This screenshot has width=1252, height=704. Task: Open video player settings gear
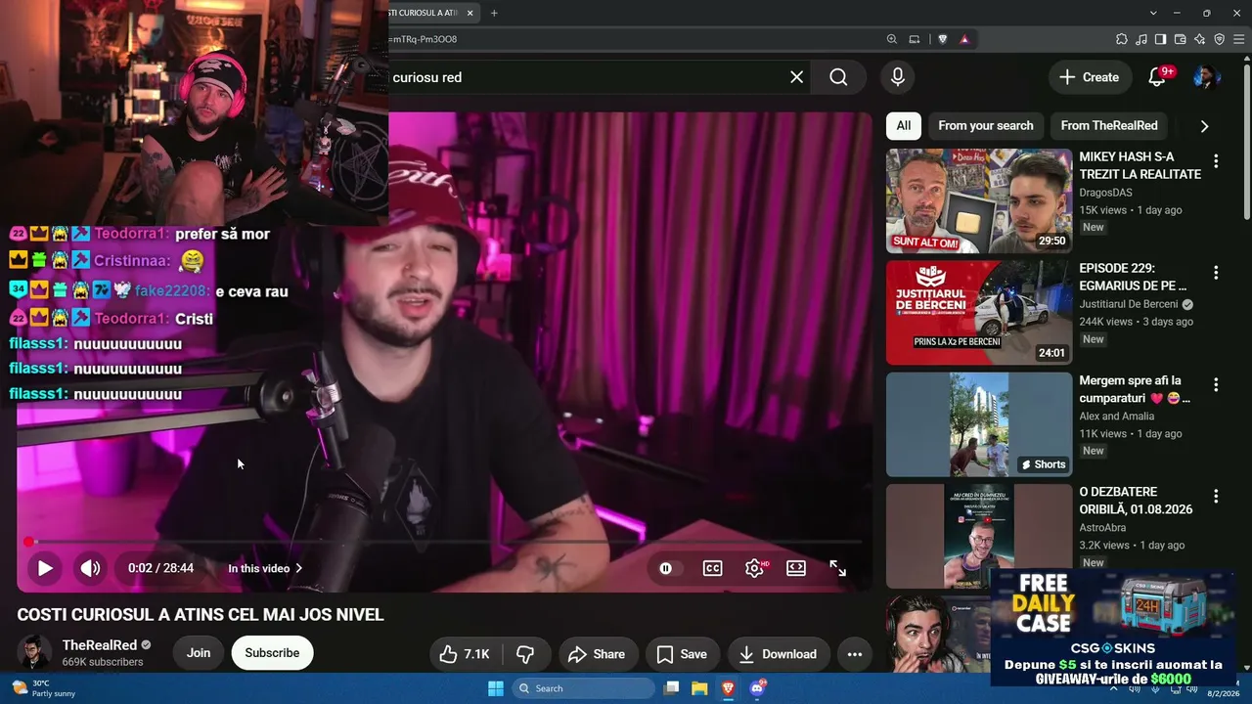[754, 568]
